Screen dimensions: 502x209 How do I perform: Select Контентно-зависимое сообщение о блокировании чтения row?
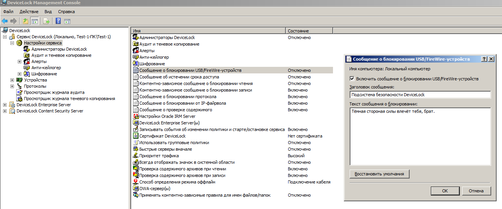click(x=232, y=83)
